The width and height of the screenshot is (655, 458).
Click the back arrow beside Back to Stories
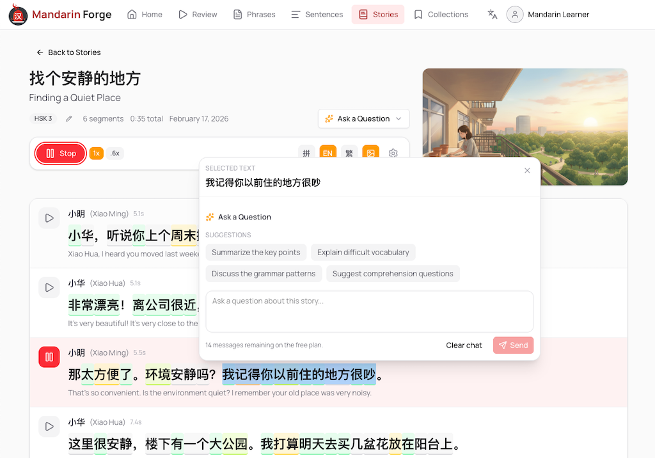click(40, 52)
